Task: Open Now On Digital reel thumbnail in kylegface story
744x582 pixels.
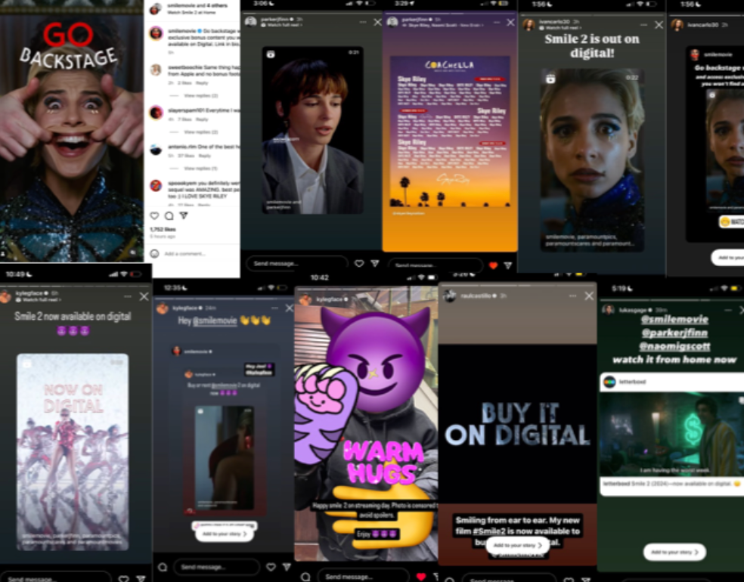Action: click(73, 452)
